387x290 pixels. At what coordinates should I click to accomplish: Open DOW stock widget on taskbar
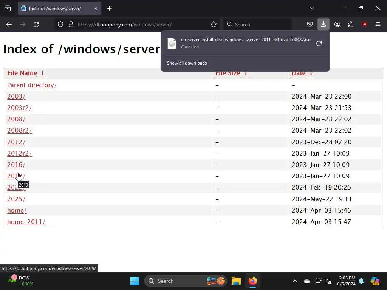pyautogui.click(x=20, y=281)
